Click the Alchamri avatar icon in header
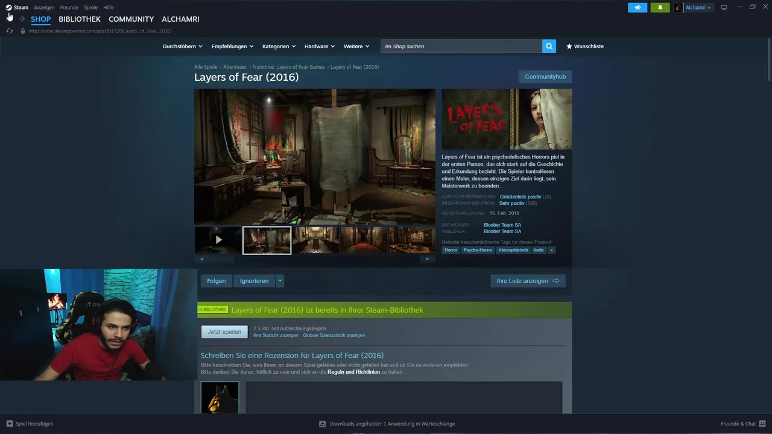The width and height of the screenshot is (772, 434). pyautogui.click(x=679, y=7)
